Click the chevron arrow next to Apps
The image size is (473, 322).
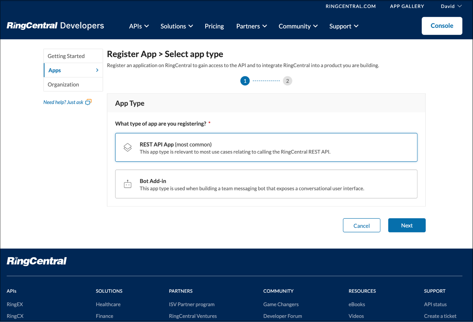click(97, 70)
